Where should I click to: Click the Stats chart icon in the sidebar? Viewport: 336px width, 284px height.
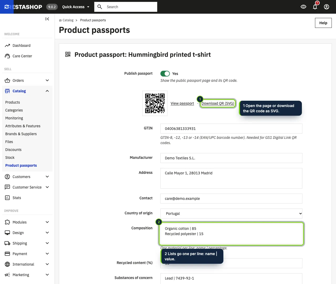7,198
